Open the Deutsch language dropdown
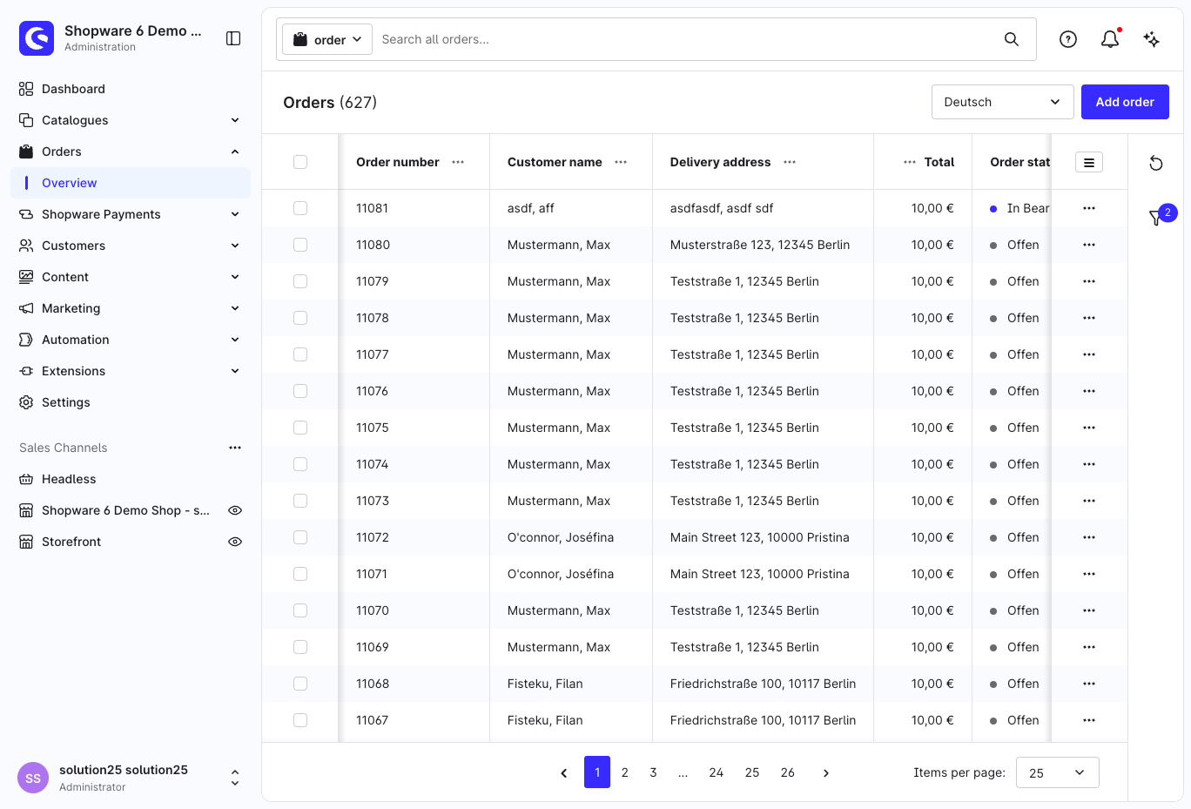The height and width of the screenshot is (809, 1191). (1003, 102)
